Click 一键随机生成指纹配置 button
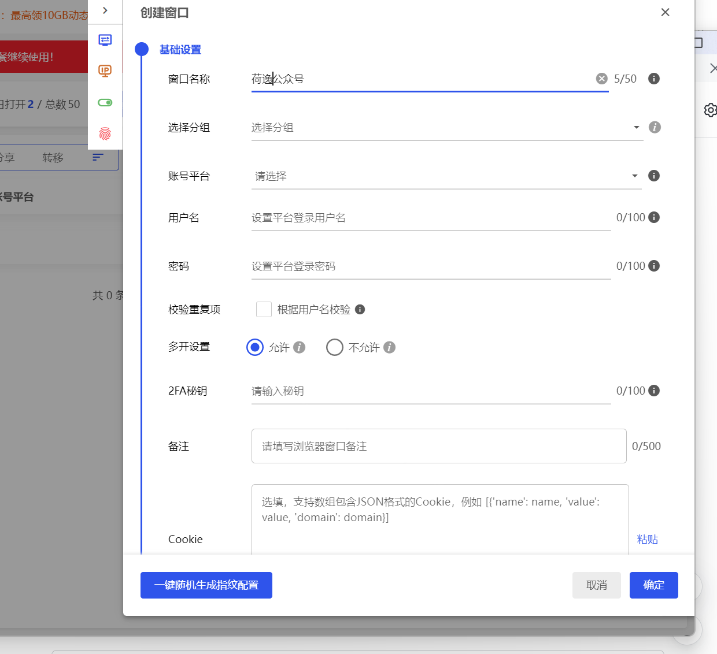Screen dimensions: 717x654 [206, 585]
